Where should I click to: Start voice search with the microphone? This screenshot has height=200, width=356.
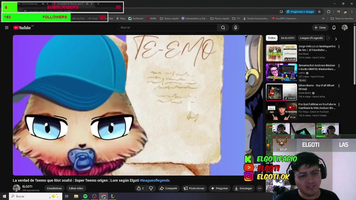pyautogui.click(x=236, y=27)
